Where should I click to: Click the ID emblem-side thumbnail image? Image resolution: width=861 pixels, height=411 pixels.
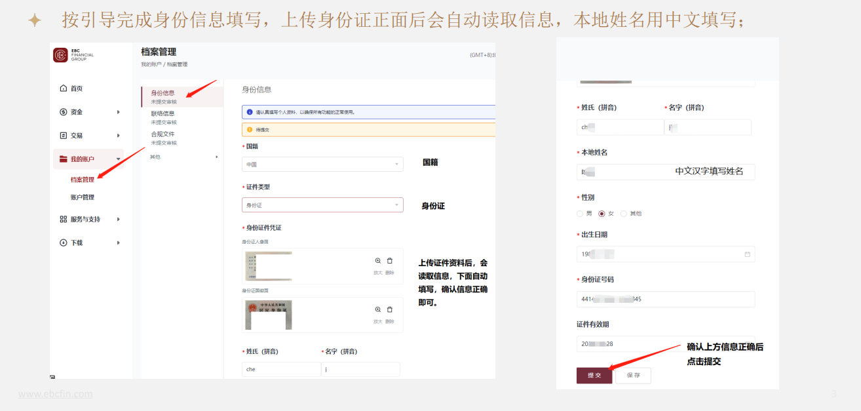pos(268,315)
